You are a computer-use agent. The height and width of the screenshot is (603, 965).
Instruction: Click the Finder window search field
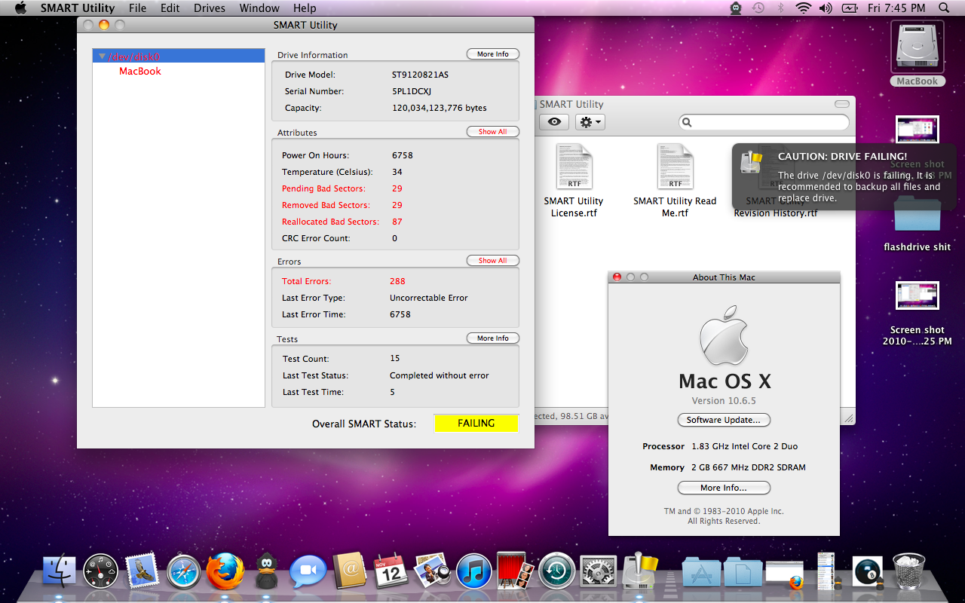[x=764, y=122]
